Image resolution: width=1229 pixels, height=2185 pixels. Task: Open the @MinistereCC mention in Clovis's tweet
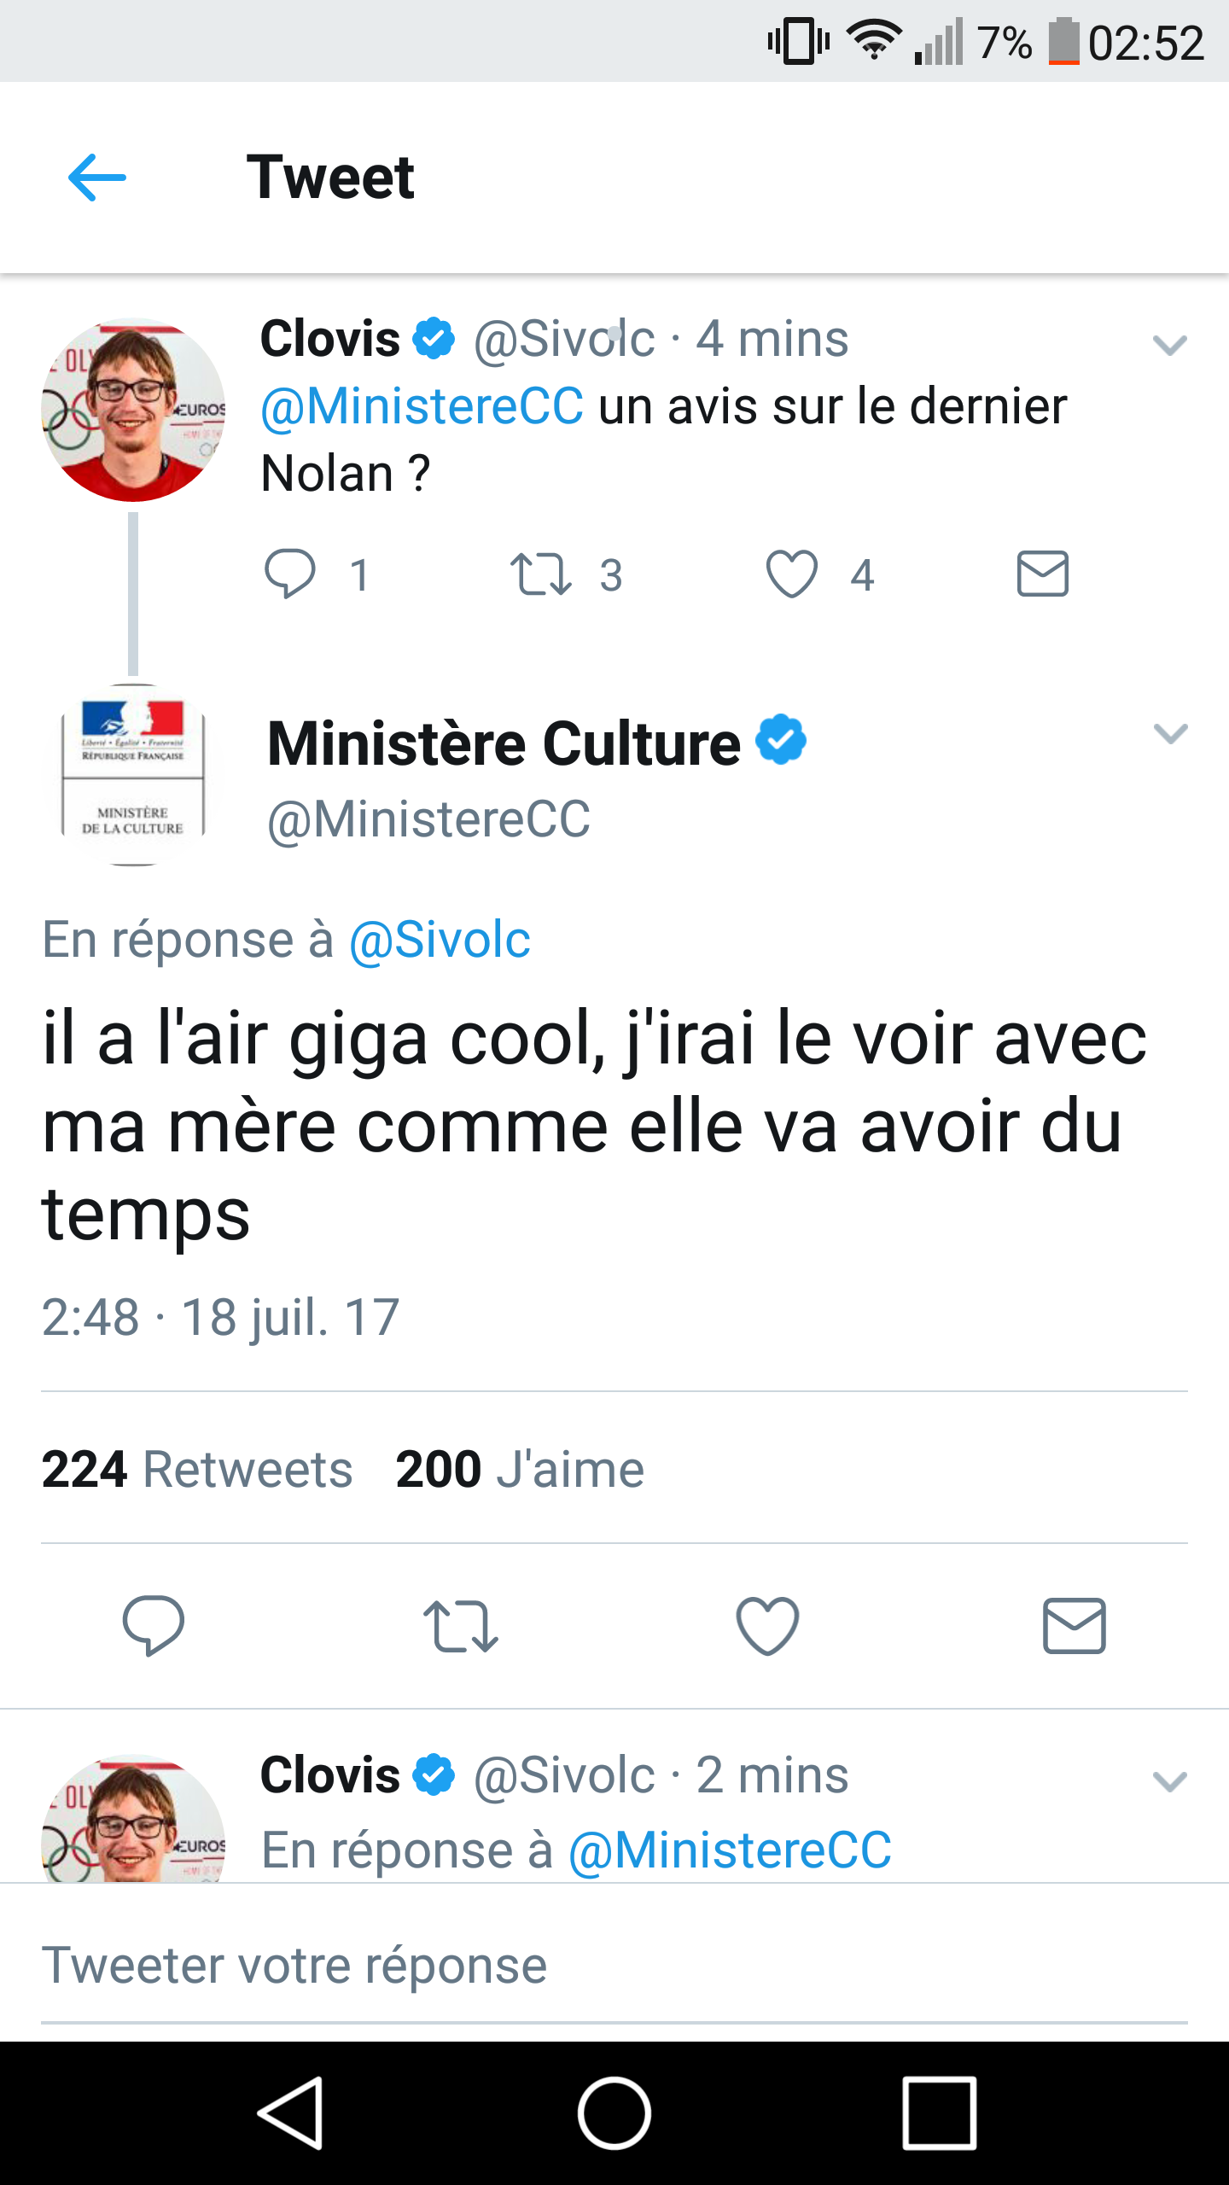coord(422,406)
